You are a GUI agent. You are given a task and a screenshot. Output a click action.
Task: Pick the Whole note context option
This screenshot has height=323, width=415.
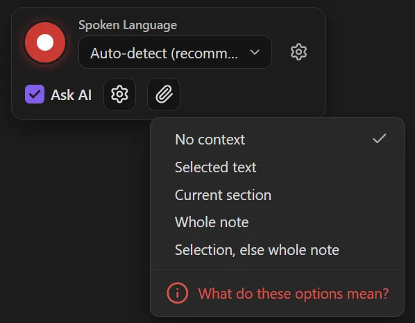tap(277, 222)
